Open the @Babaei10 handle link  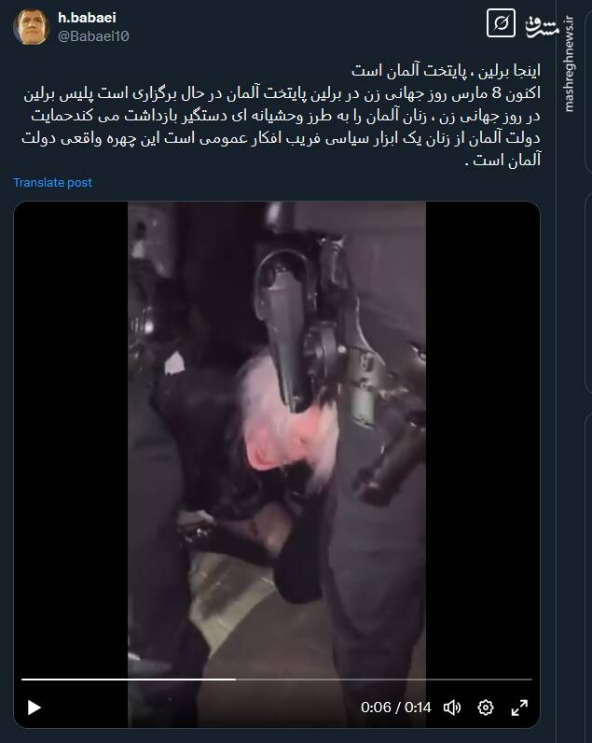click(x=93, y=36)
